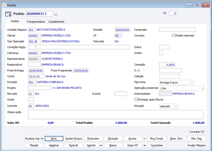Open Consultar OS

[x=197, y=132]
